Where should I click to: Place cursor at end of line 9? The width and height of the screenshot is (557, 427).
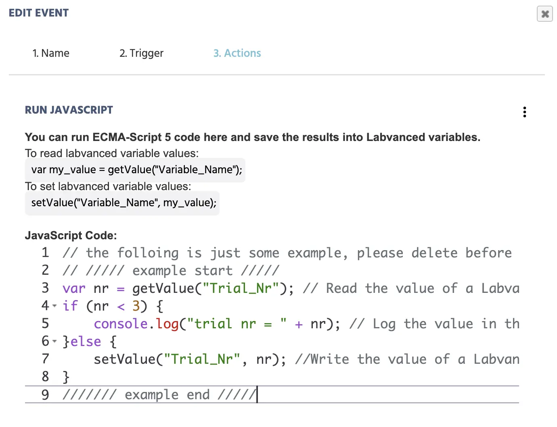point(257,394)
